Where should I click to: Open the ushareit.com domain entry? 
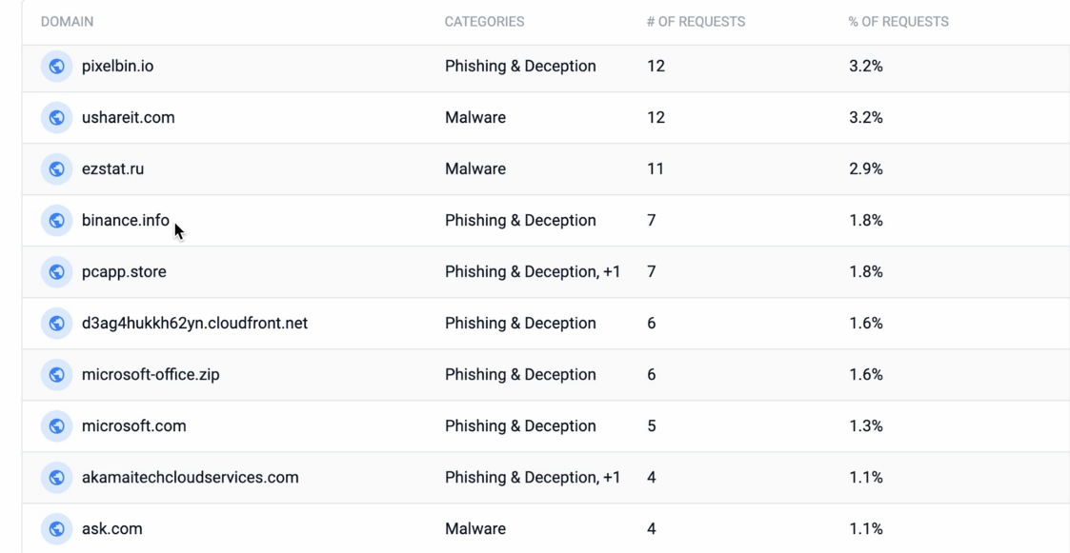(x=129, y=117)
